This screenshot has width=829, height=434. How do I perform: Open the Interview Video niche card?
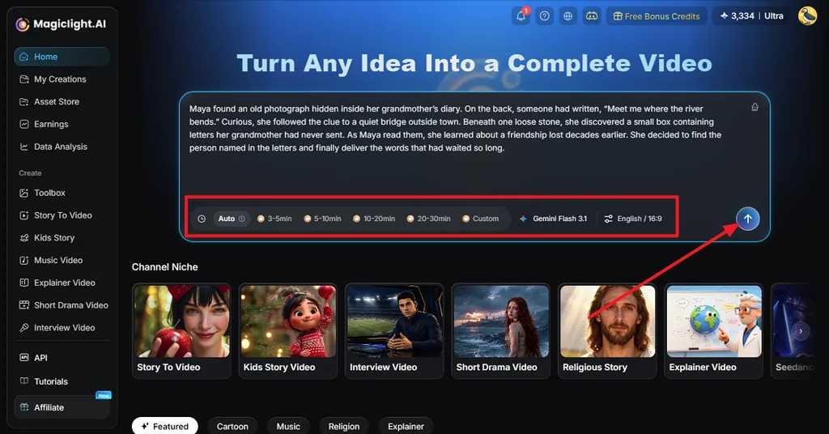tap(394, 331)
